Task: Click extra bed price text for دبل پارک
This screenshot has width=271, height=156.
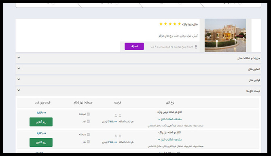Action: [x=118, y=142]
